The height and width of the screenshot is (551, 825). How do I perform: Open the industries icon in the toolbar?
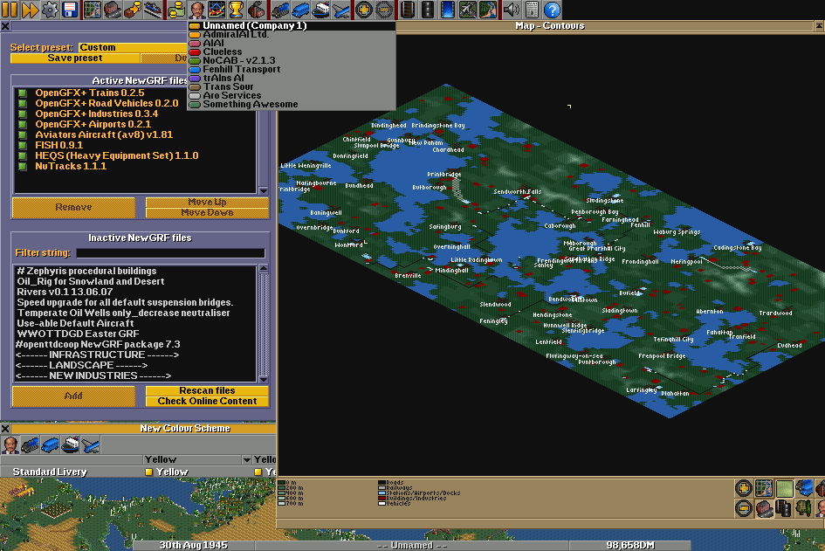click(x=257, y=10)
